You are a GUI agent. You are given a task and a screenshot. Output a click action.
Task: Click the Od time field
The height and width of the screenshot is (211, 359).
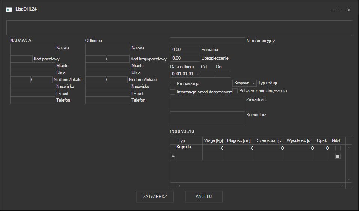[208, 74]
